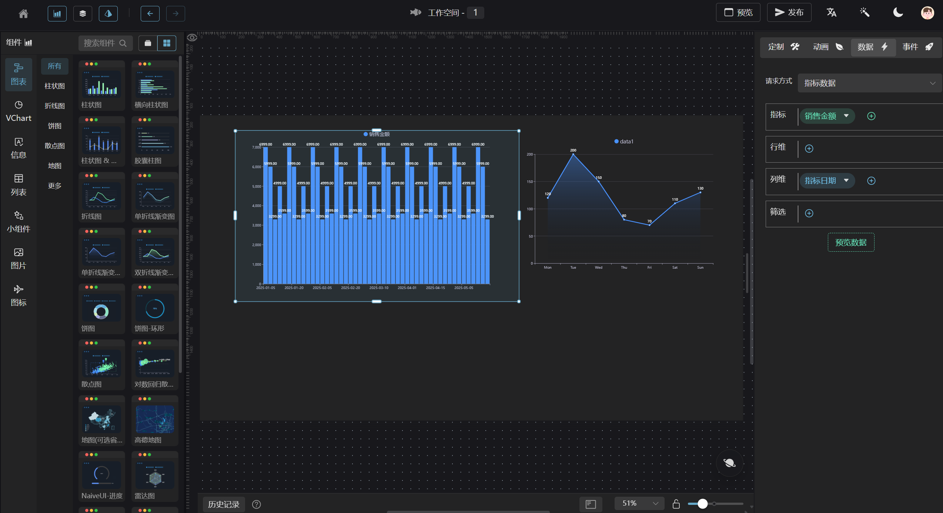The image size is (943, 513).
Task: Select the 更多 filter in submenu
Action: click(x=54, y=186)
